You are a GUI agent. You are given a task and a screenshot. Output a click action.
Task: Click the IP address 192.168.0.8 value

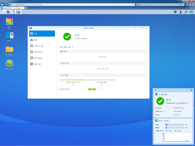[x=177, y=111]
